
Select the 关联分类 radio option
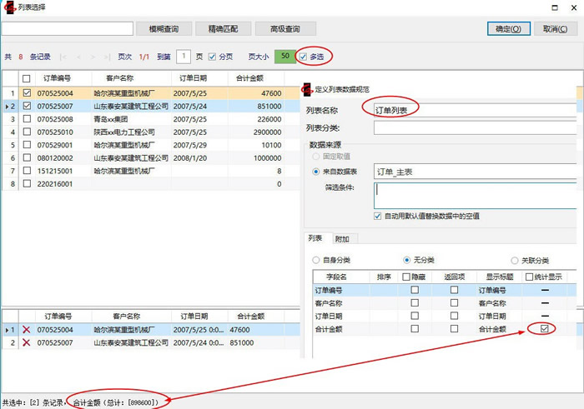515,260
